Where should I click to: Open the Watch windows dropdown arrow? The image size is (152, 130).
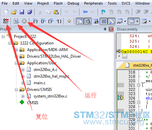click(x=125, y=21)
